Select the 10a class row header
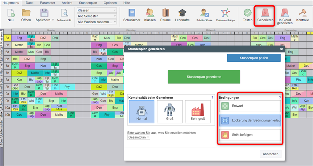Screen dimensions: 313x166 point(7,108)
